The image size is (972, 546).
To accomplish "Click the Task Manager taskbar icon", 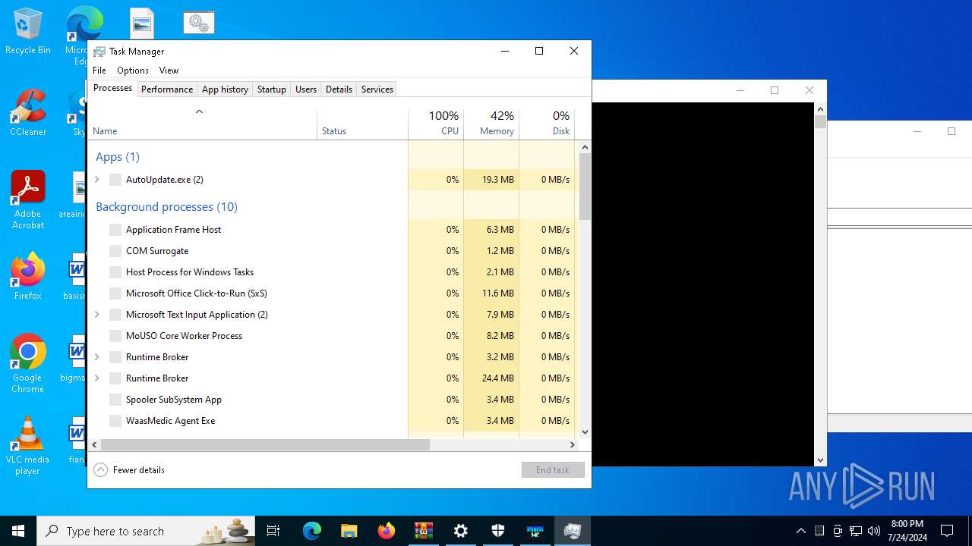I will coord(573,531).
